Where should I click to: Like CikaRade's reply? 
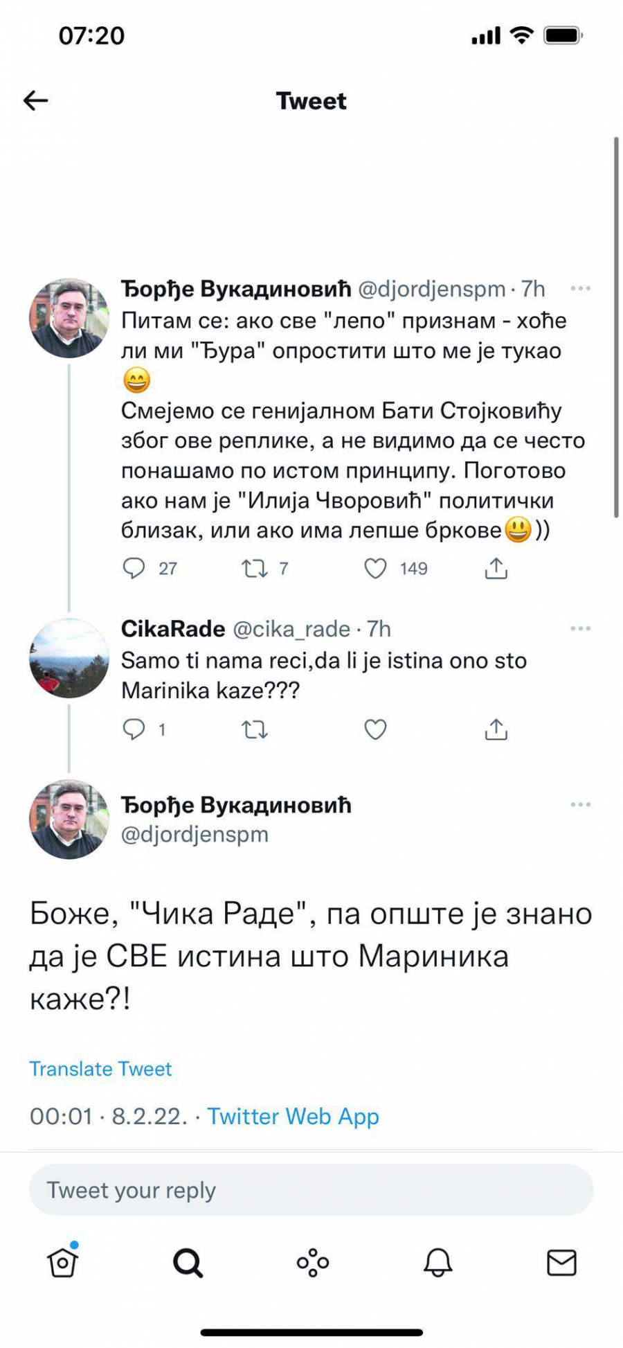coord(374,727)
